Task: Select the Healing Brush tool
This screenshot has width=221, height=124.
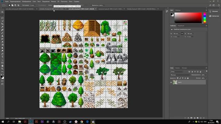Action: click(x=2, y=30)
